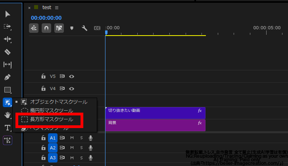Image resolution: width=288 pixels, height=166 pixels.
Task: Toggle track targeting A2
Action: click(53, 148)
